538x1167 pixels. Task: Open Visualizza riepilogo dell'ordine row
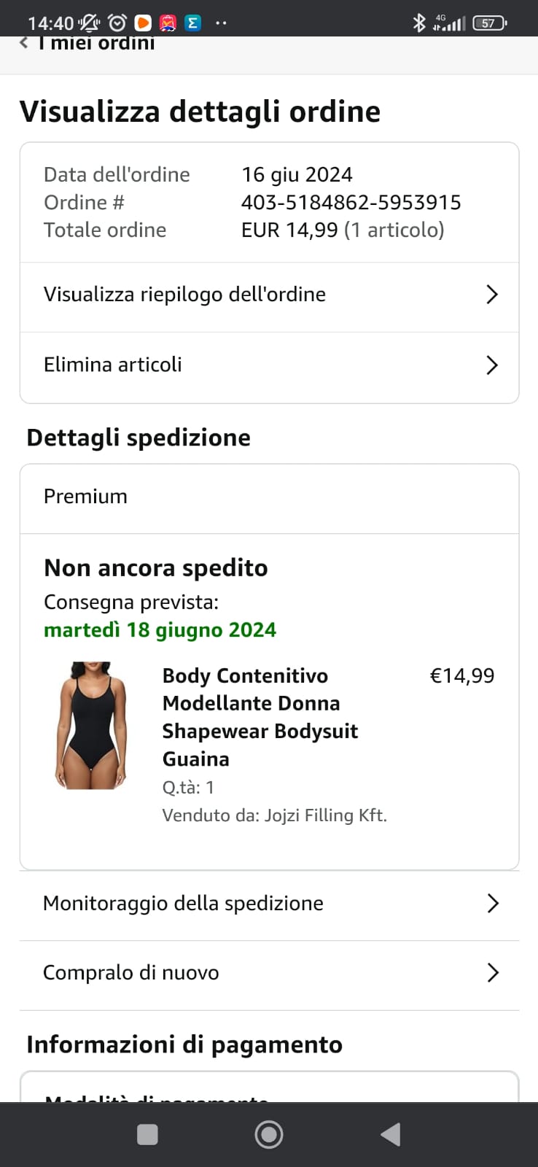(x=184, y=295)
